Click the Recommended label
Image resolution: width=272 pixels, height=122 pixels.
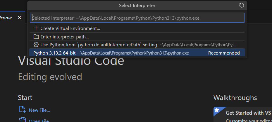[x=224, y=53]
